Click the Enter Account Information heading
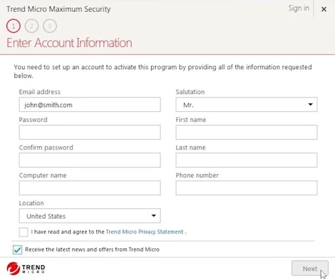 tap(69, 43)
